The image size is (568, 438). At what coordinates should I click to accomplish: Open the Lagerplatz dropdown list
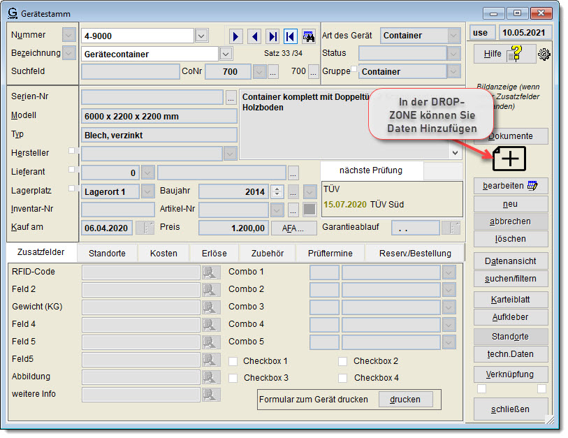147,191
